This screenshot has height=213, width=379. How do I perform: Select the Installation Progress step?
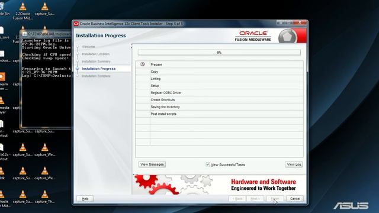[99, 69]
